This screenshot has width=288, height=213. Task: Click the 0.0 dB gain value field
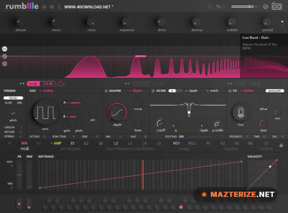coord(48,84)
